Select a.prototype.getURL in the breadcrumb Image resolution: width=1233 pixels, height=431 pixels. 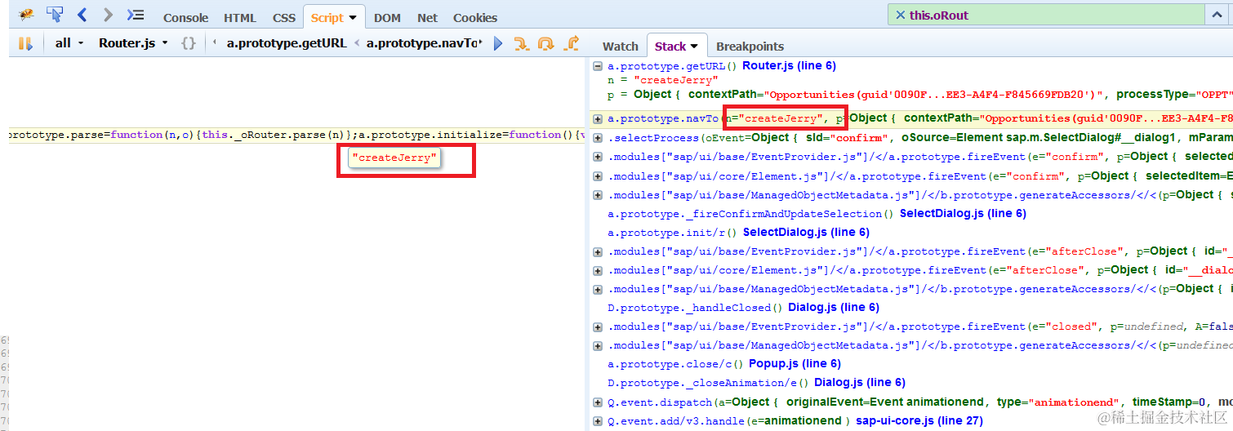pos(287,43)
